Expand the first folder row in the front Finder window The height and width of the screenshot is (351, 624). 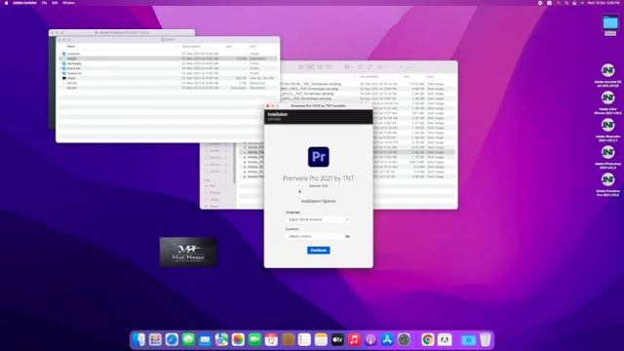click(x=60, y=54)
